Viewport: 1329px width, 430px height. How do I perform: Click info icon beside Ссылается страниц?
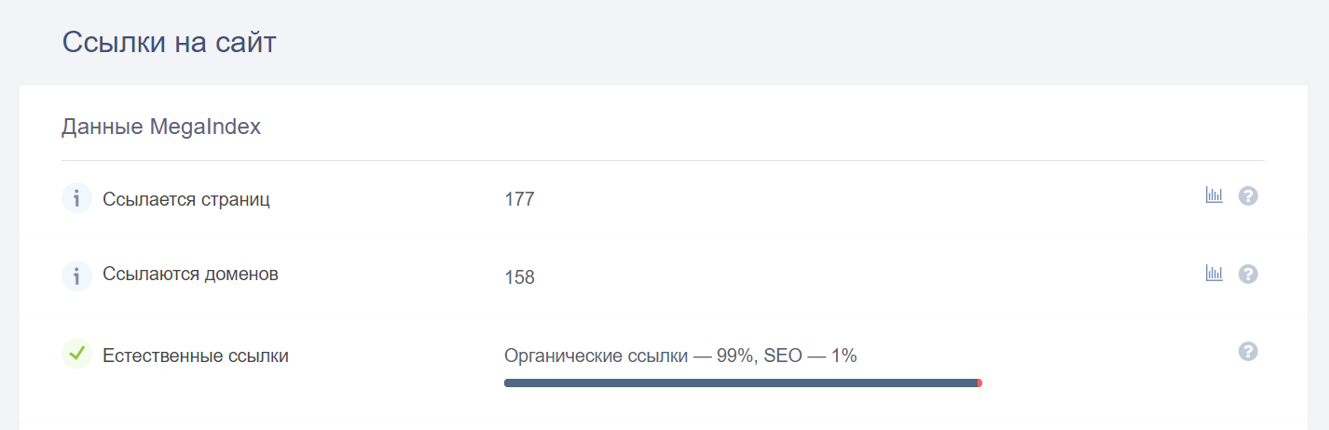coord(76,198)
